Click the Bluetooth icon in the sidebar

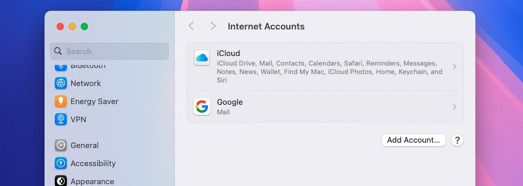click(x=61, y=66)
